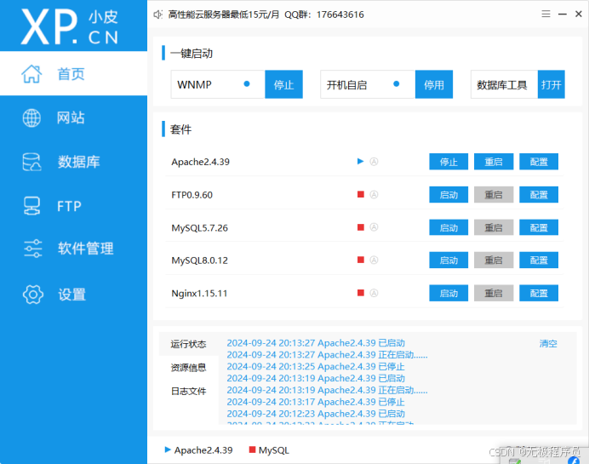Click greyed 重启 for MySQL5.7.26

pyautogui.click(x=494, y=227)
